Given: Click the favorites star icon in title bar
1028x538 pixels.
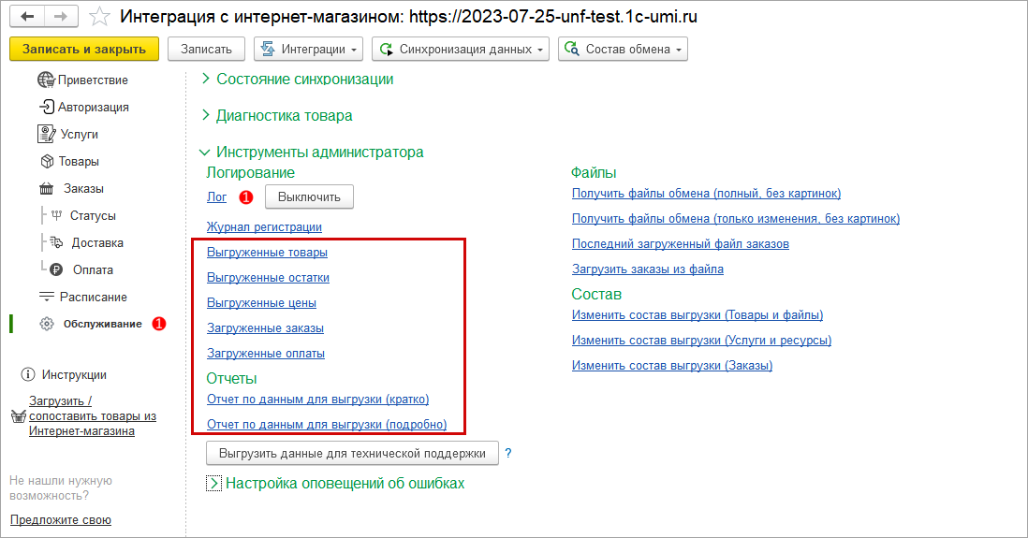Looking at the screenshot, I should point(98,17).
